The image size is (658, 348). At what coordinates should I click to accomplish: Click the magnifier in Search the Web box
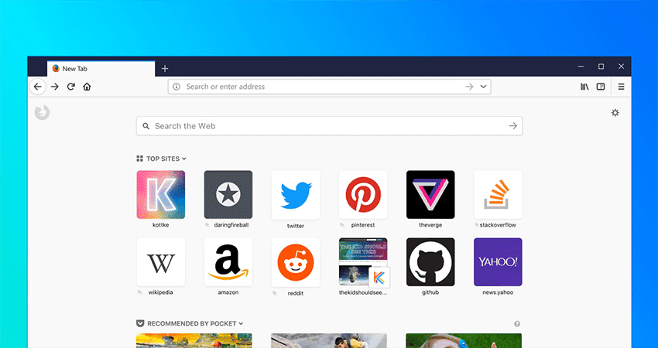(x=146, y=126)
